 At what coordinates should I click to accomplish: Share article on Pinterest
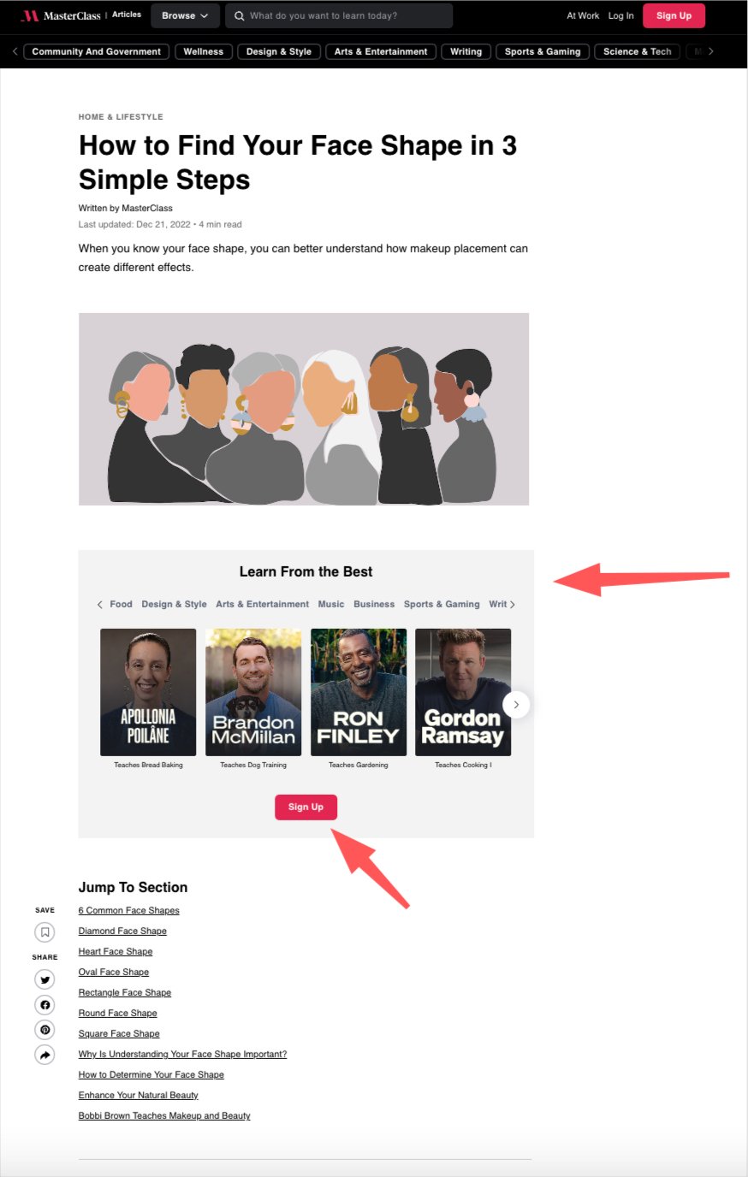pos(45,1029)
